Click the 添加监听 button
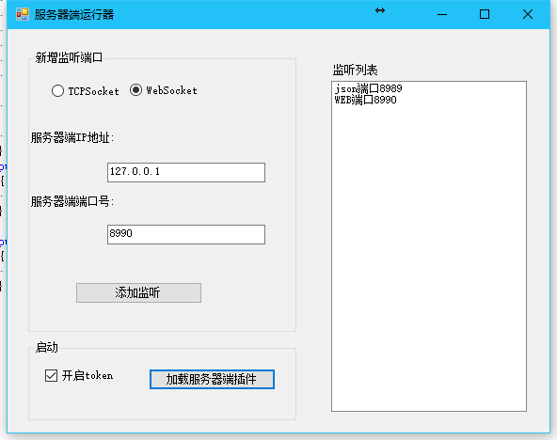Viewport: 557px width, 440px height. [x=138, y=292]
